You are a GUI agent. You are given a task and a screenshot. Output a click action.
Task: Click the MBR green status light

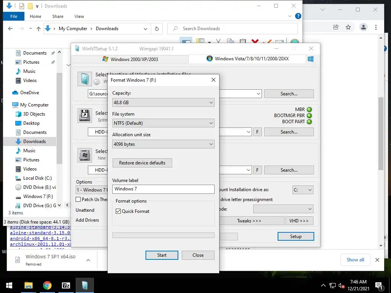tap(309, 109)
